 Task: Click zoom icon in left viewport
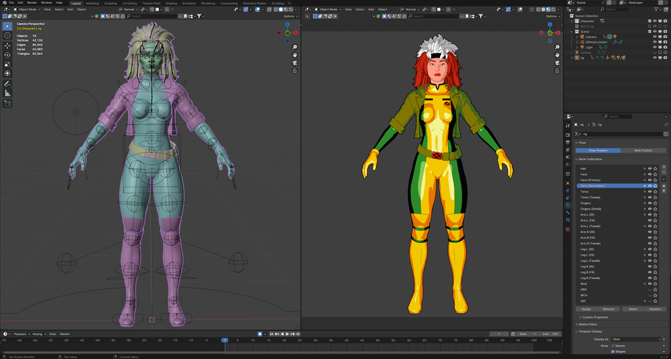coord(295,47)
